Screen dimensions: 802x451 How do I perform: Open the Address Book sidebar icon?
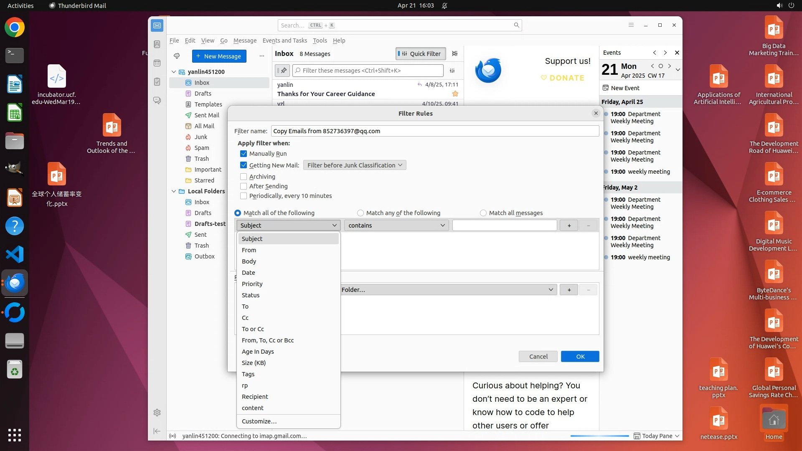[157, 44]
